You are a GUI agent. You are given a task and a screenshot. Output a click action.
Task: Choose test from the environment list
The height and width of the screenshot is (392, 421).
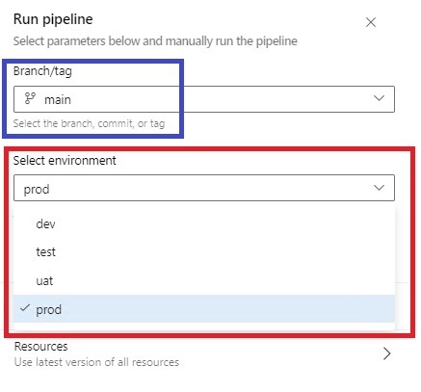[x=204, y=252]
